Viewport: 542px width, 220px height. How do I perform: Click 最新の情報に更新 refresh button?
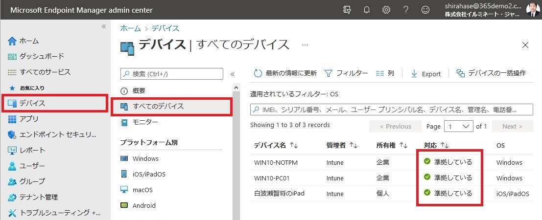tap(285, 73)
